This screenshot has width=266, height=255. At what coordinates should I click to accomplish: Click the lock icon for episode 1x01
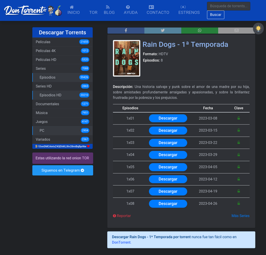[239, 118]
